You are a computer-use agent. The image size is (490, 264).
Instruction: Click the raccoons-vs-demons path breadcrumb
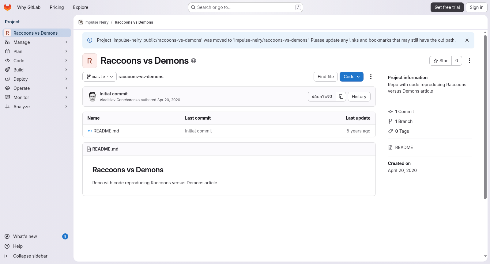(141, 77)
